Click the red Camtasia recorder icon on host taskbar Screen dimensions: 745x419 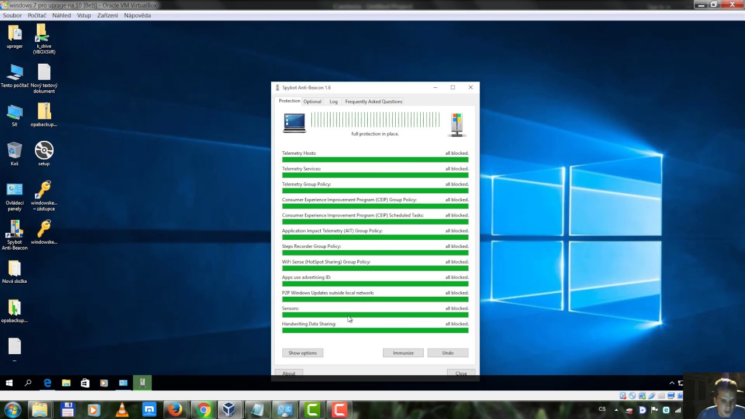[x=339, y=410]
